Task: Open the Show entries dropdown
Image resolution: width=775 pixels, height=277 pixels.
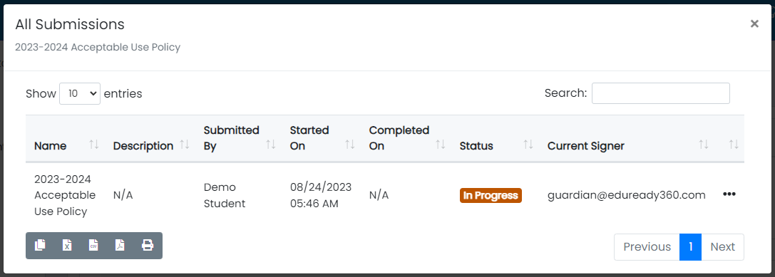Action: pyautogui.click(x=80, y=94)
